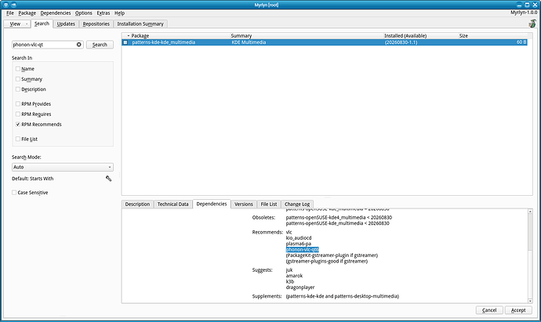The height and width of the screenshot is (322, 541).
Task: Click juk under Suggests
Action: pos(289,270)
